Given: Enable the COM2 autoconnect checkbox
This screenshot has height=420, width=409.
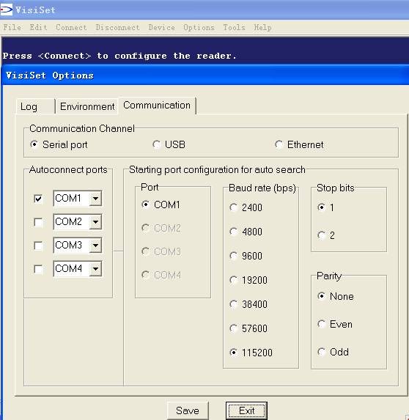Looking at the screenshot, I should [x=38, y=222].
